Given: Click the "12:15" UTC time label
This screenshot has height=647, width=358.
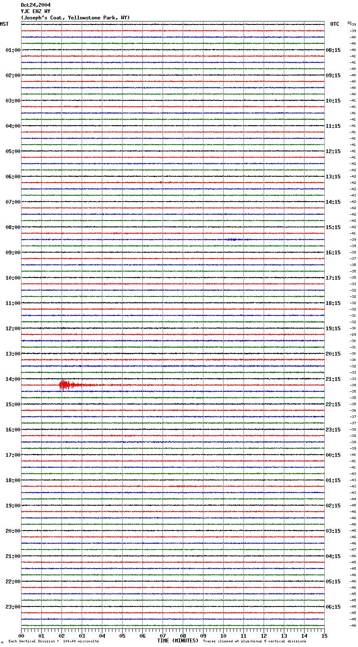Looking at the screenshot, I should [x=333, y=151].
